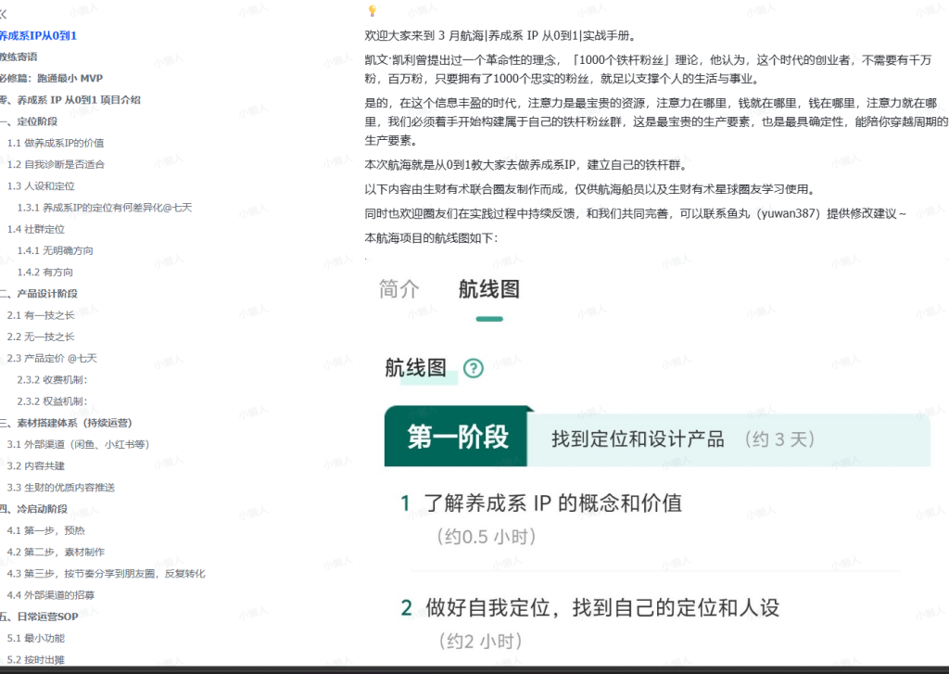949x674 pixels.
Task: Open step 2 做好自我定位 item
Action: click(590, 607)
